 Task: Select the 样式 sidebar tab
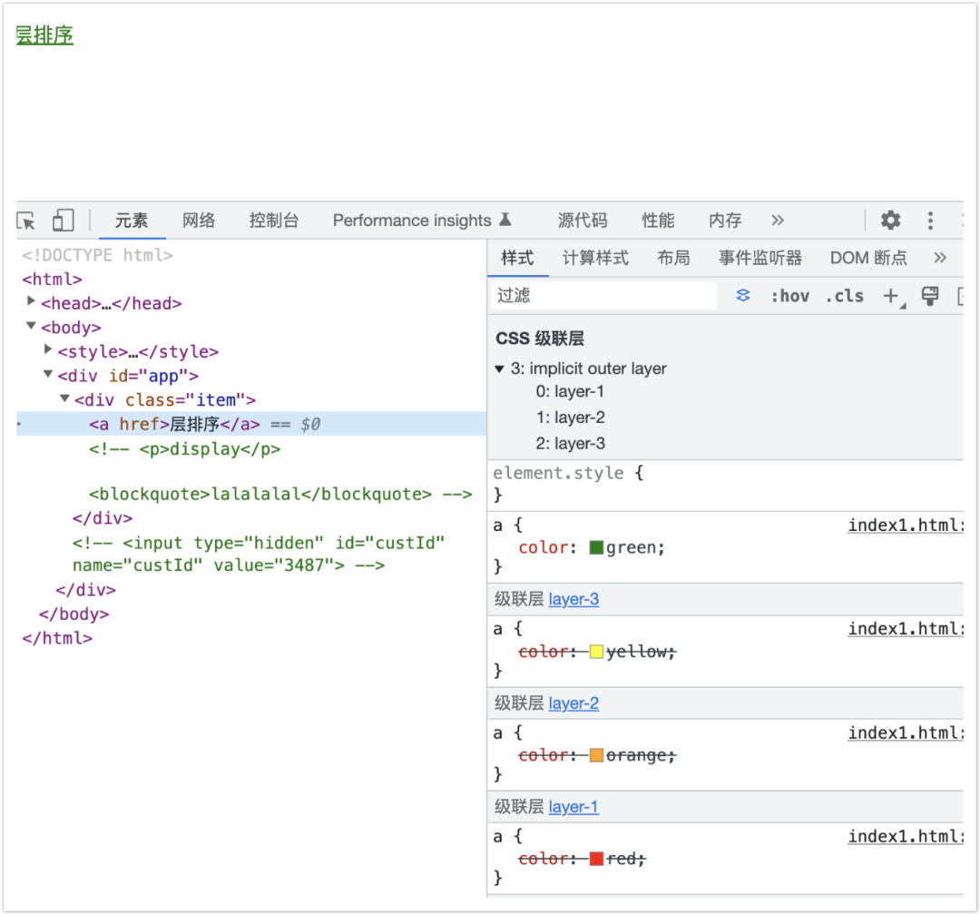coord(517,258)
